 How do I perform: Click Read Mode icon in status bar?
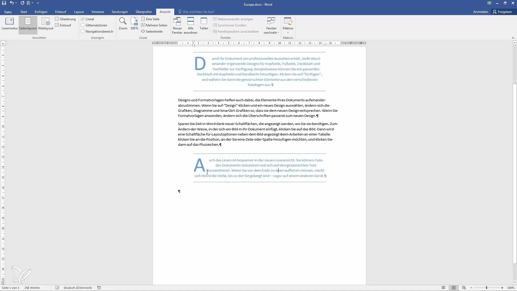(x=443, y=288)
